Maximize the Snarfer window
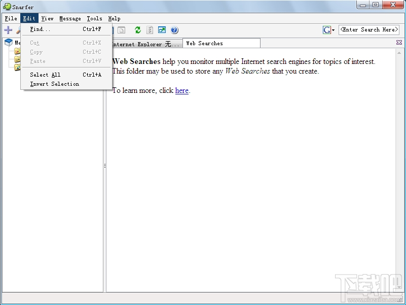This screenshot has width=406, height=305. (x=376, y=5)
